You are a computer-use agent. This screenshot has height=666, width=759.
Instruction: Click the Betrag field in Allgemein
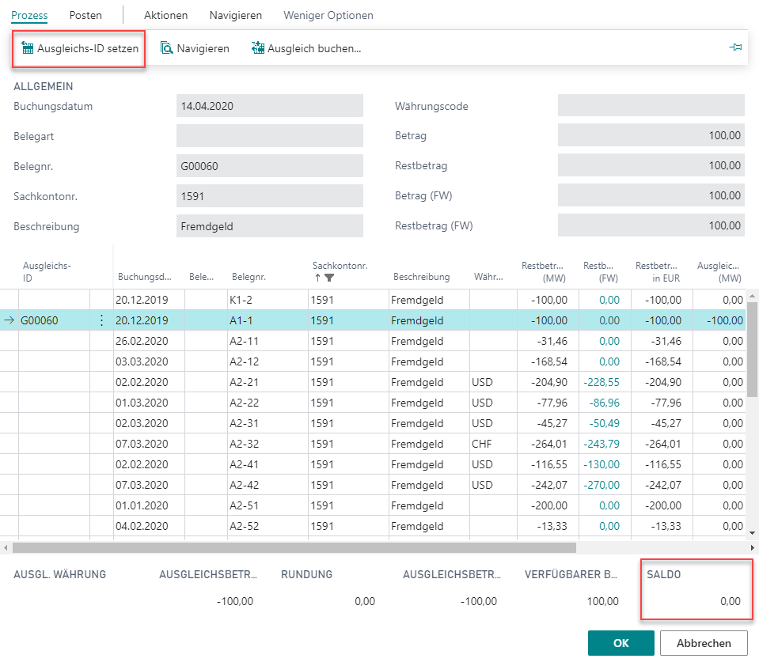click(651, 135)
